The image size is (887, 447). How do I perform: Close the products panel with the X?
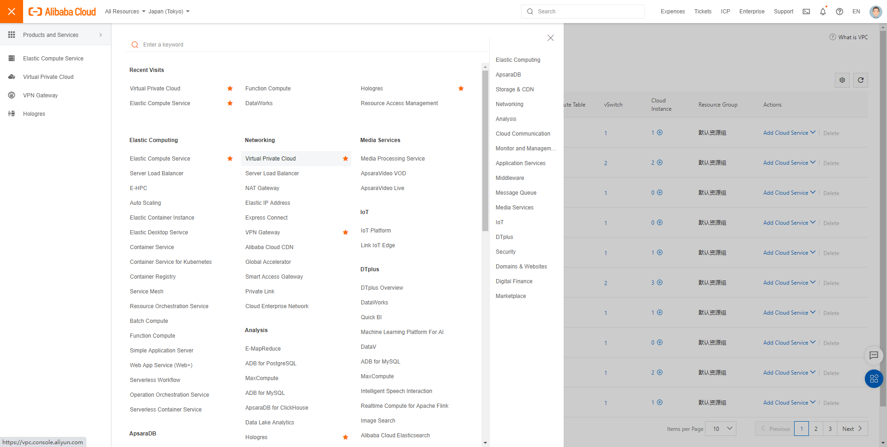click(551, 38)
